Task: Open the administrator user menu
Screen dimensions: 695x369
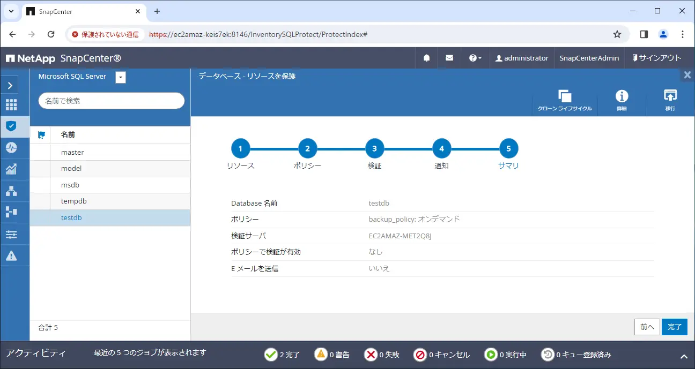Action: pos(522,58)
